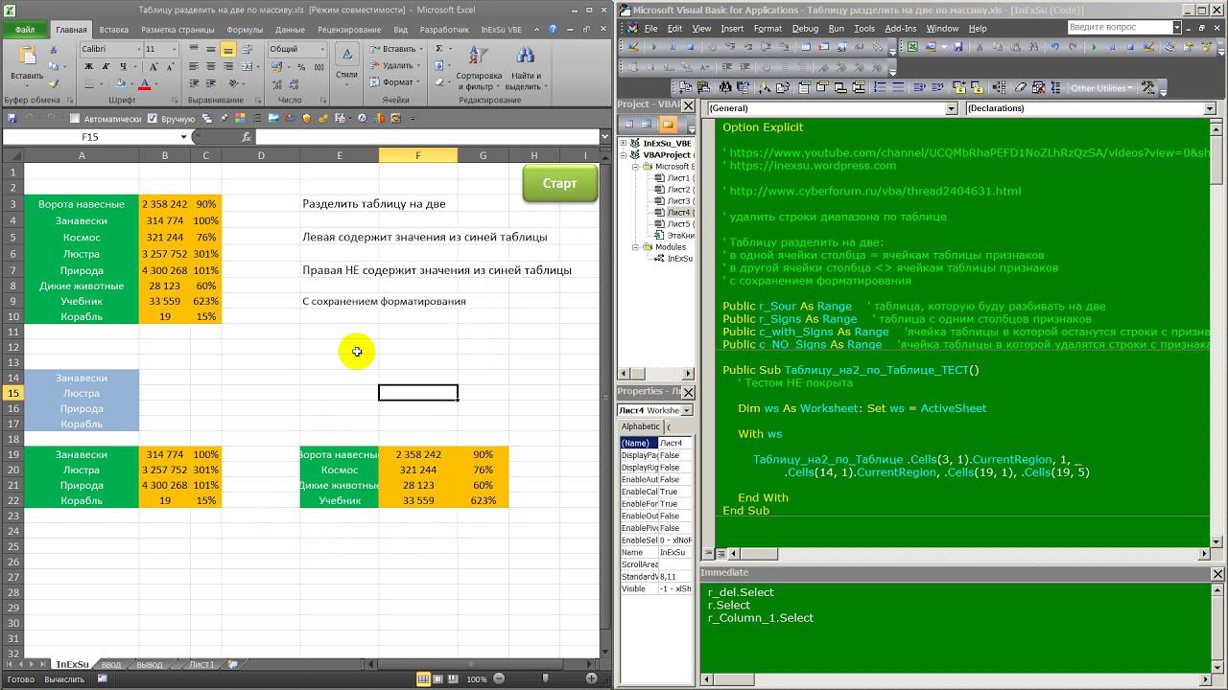Open the Debug menu in VBA editor

[805, 29]
